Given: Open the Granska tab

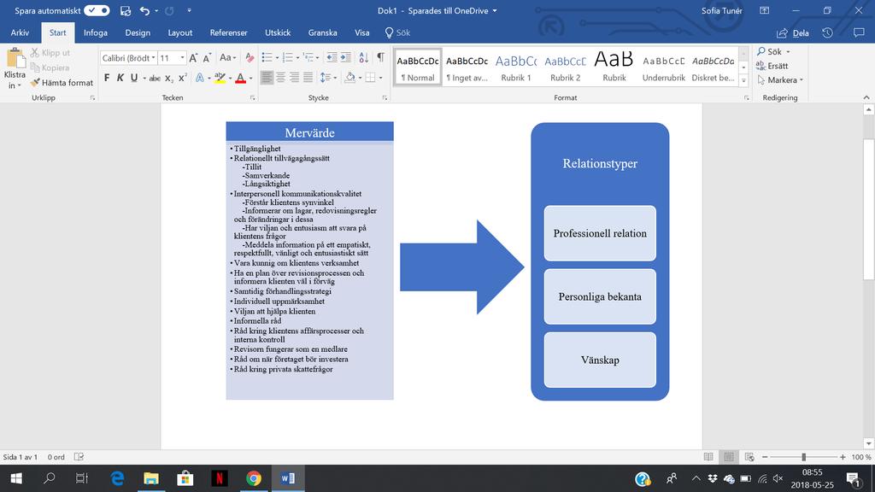Looking at the screenshot, I should [322, 33].
